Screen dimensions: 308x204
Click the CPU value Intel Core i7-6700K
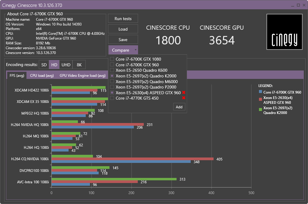click(70, 34)
